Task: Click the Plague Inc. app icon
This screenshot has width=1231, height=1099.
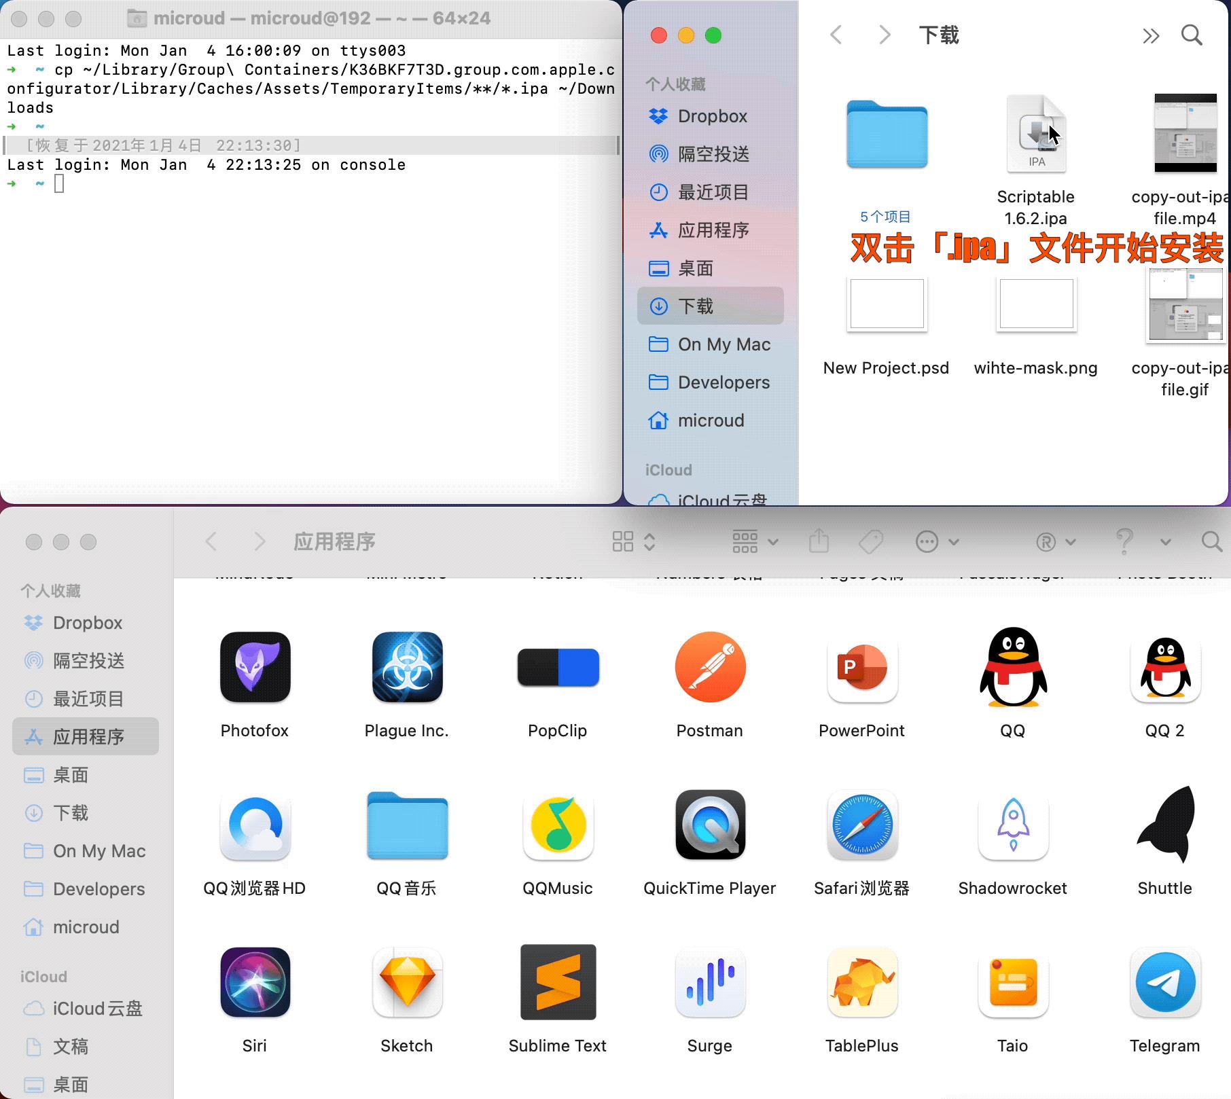Action: pos(406,667)
